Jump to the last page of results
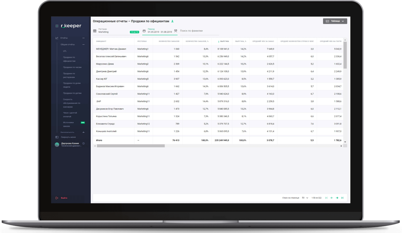The width and height of the screenshot is (402, 233). [x=342, y=198]
